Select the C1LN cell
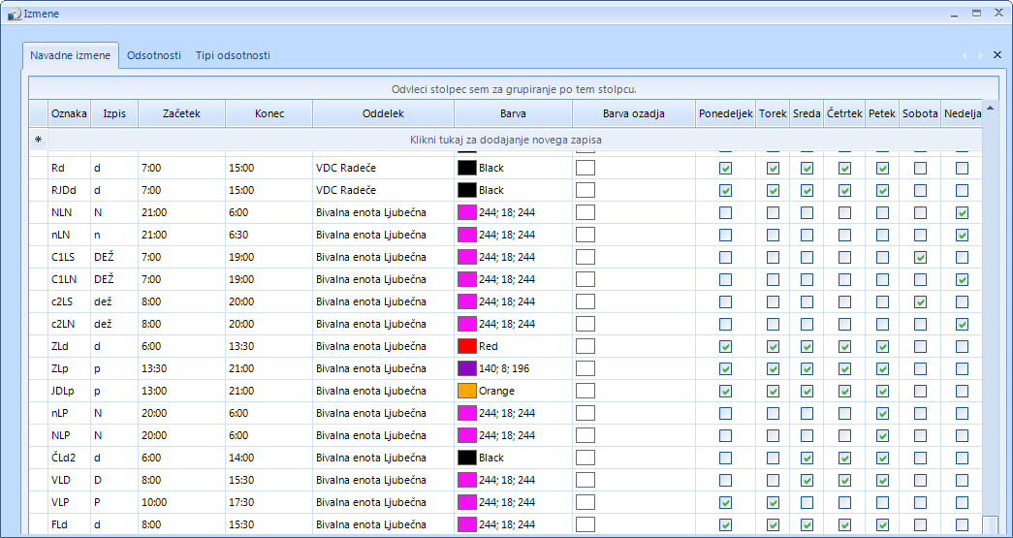This screenshot has width=1013, height=538. (70, 279)
